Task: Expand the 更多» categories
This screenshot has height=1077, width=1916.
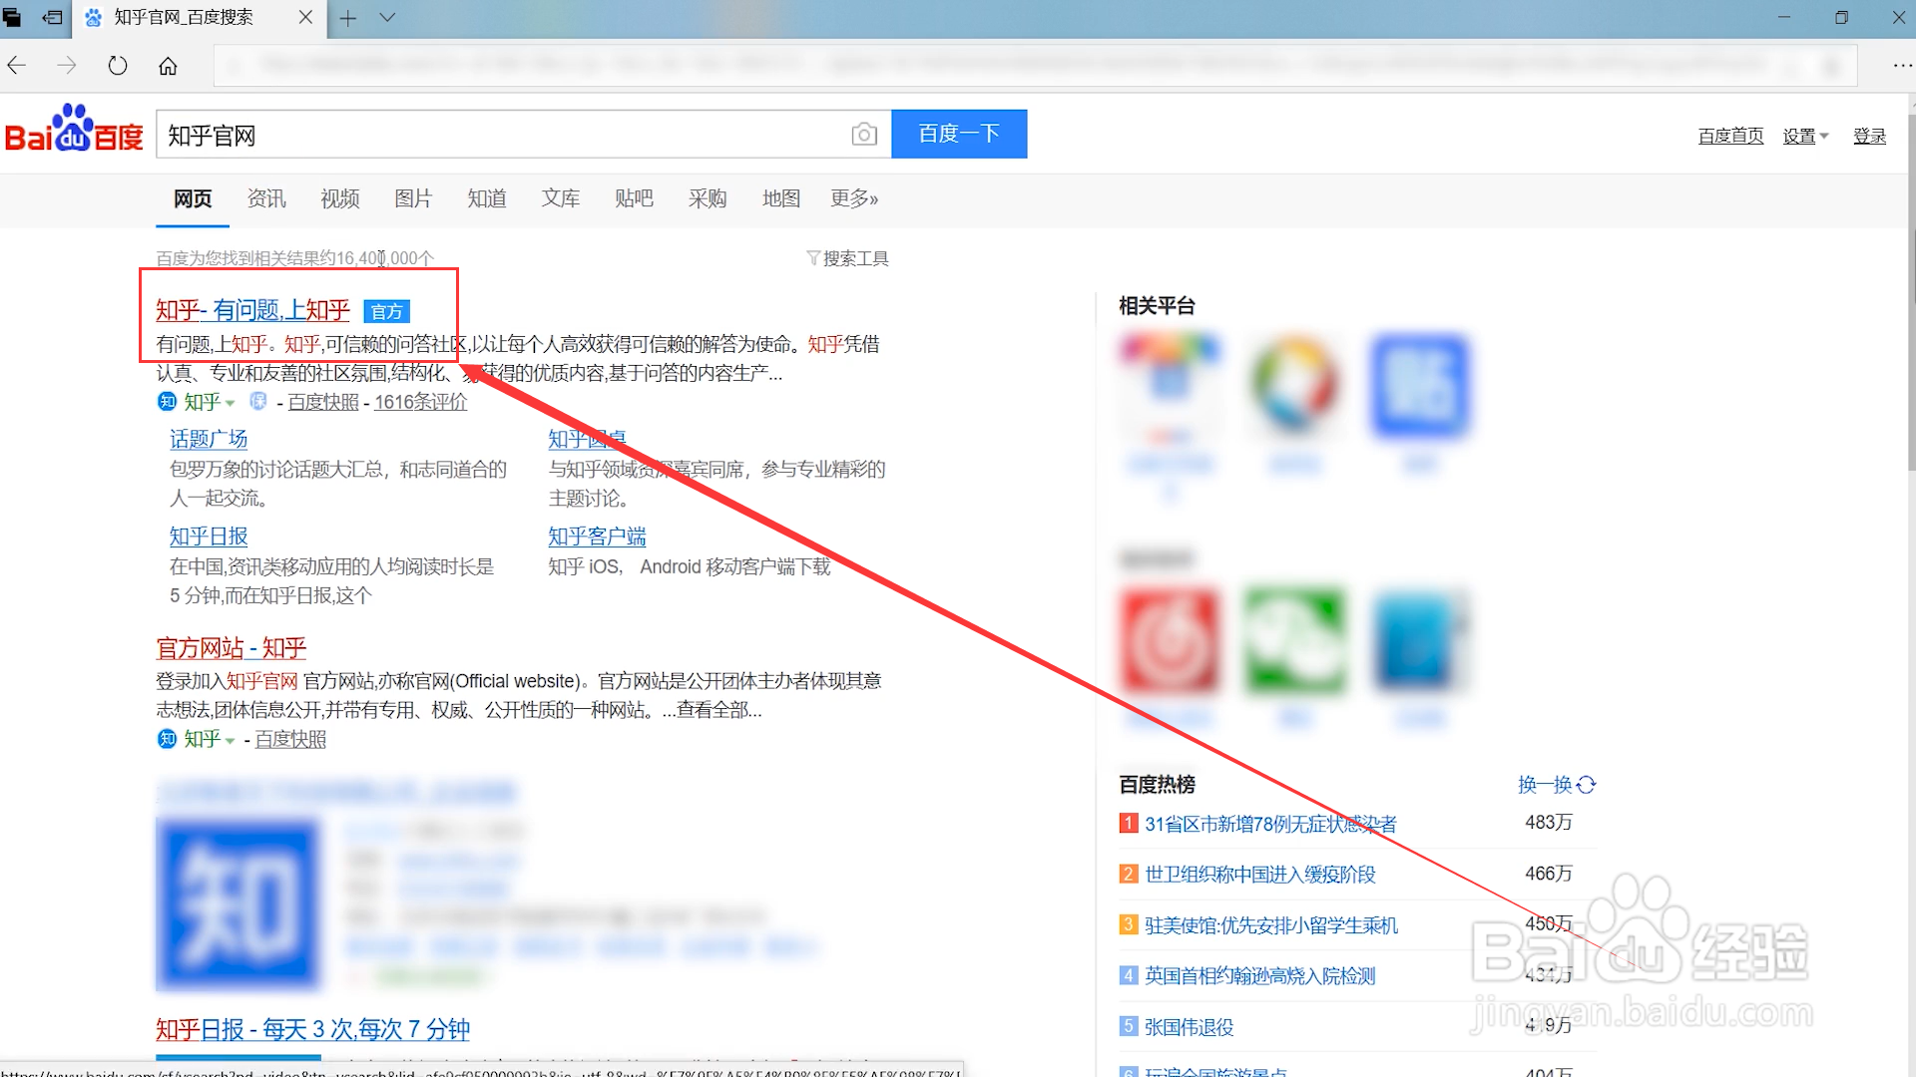Action: point(854,198)
